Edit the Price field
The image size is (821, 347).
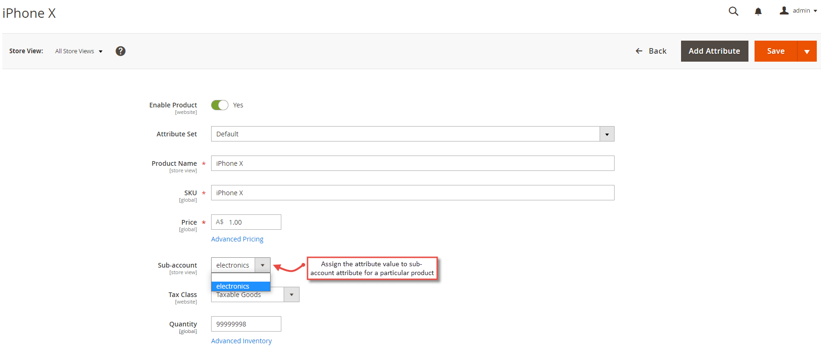pos(246,222)
